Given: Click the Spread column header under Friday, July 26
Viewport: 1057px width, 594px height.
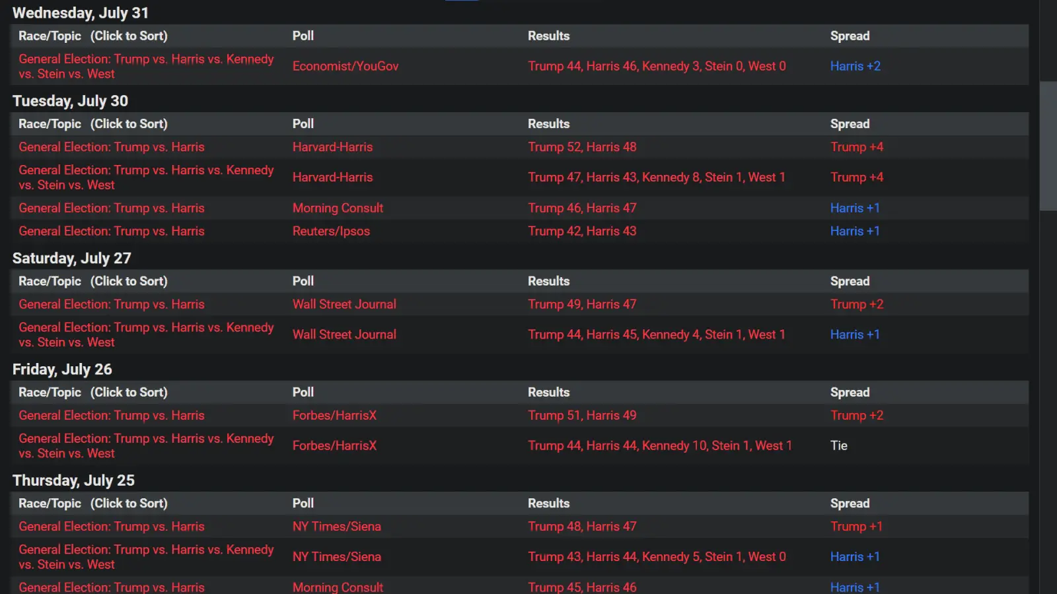Looking at the screenshot, I should [x=850, y=392].
